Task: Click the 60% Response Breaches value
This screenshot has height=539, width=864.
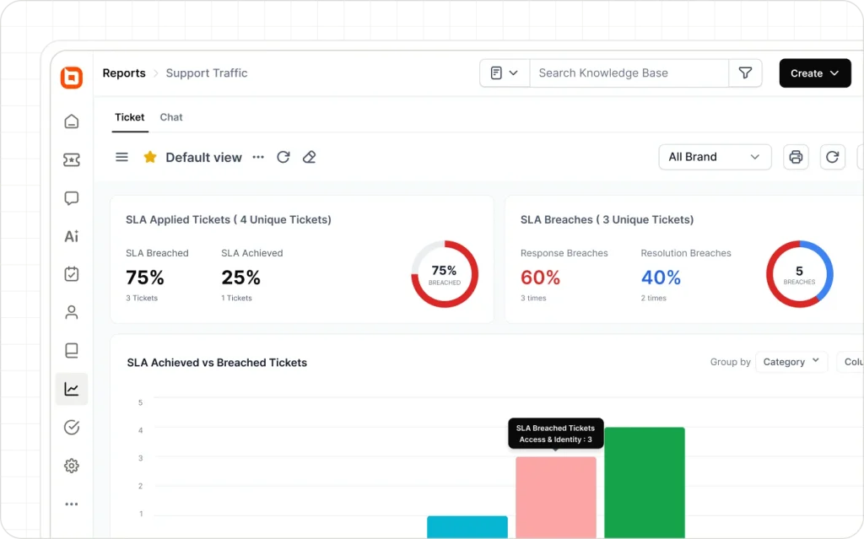Action: (541, 278)
